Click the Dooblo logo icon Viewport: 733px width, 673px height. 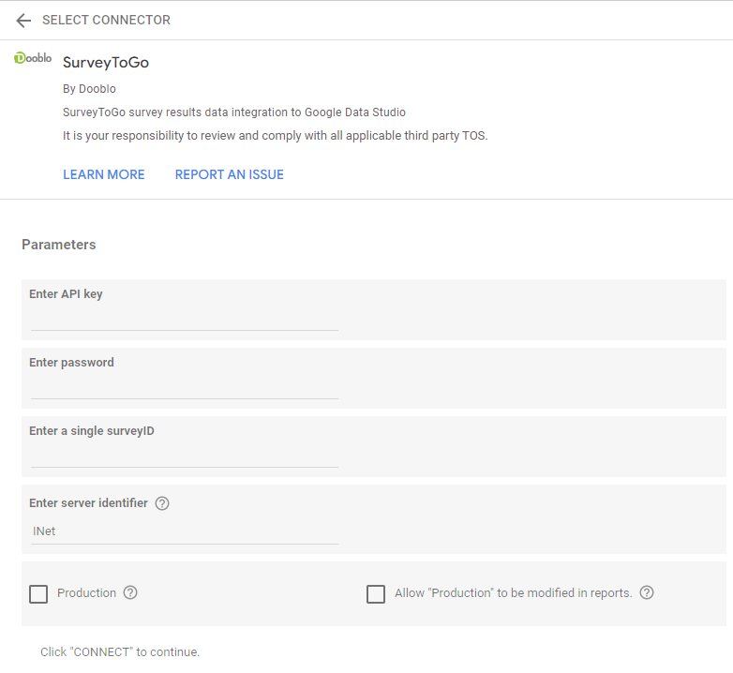(33, 58)
